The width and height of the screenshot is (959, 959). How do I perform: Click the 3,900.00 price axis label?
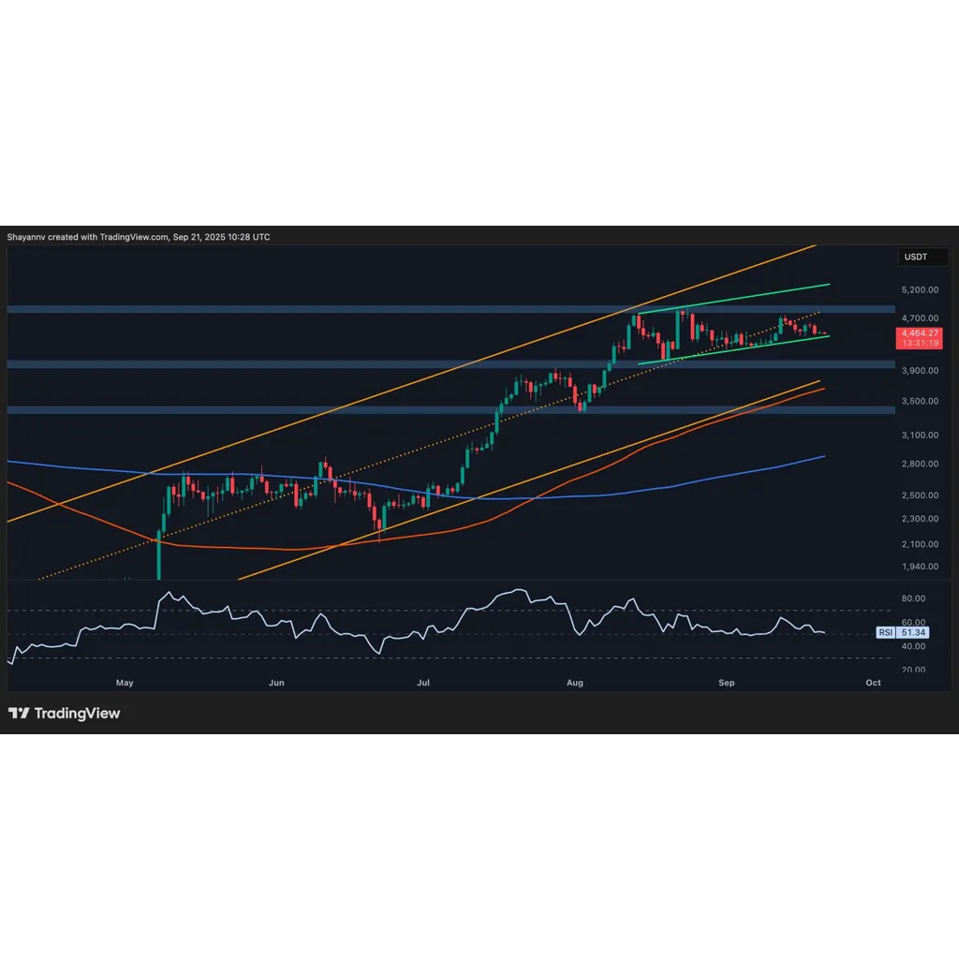point(920,371)
